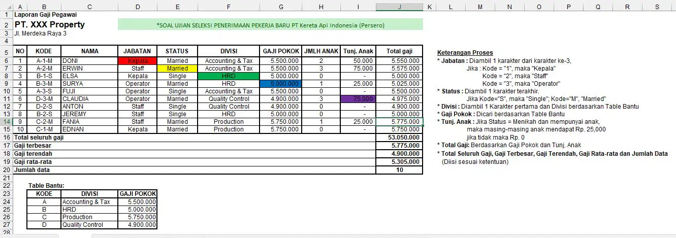676x238 pixels.
Task: Select the total value 53.050.000
Action: [x=400, y=138]
